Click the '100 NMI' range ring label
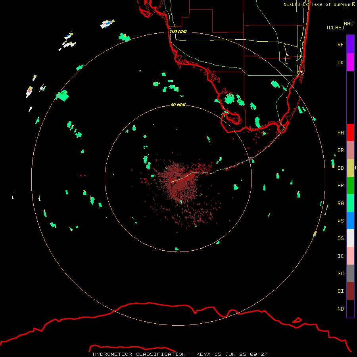This screenshot has width=357, height=357. (178, 31)
